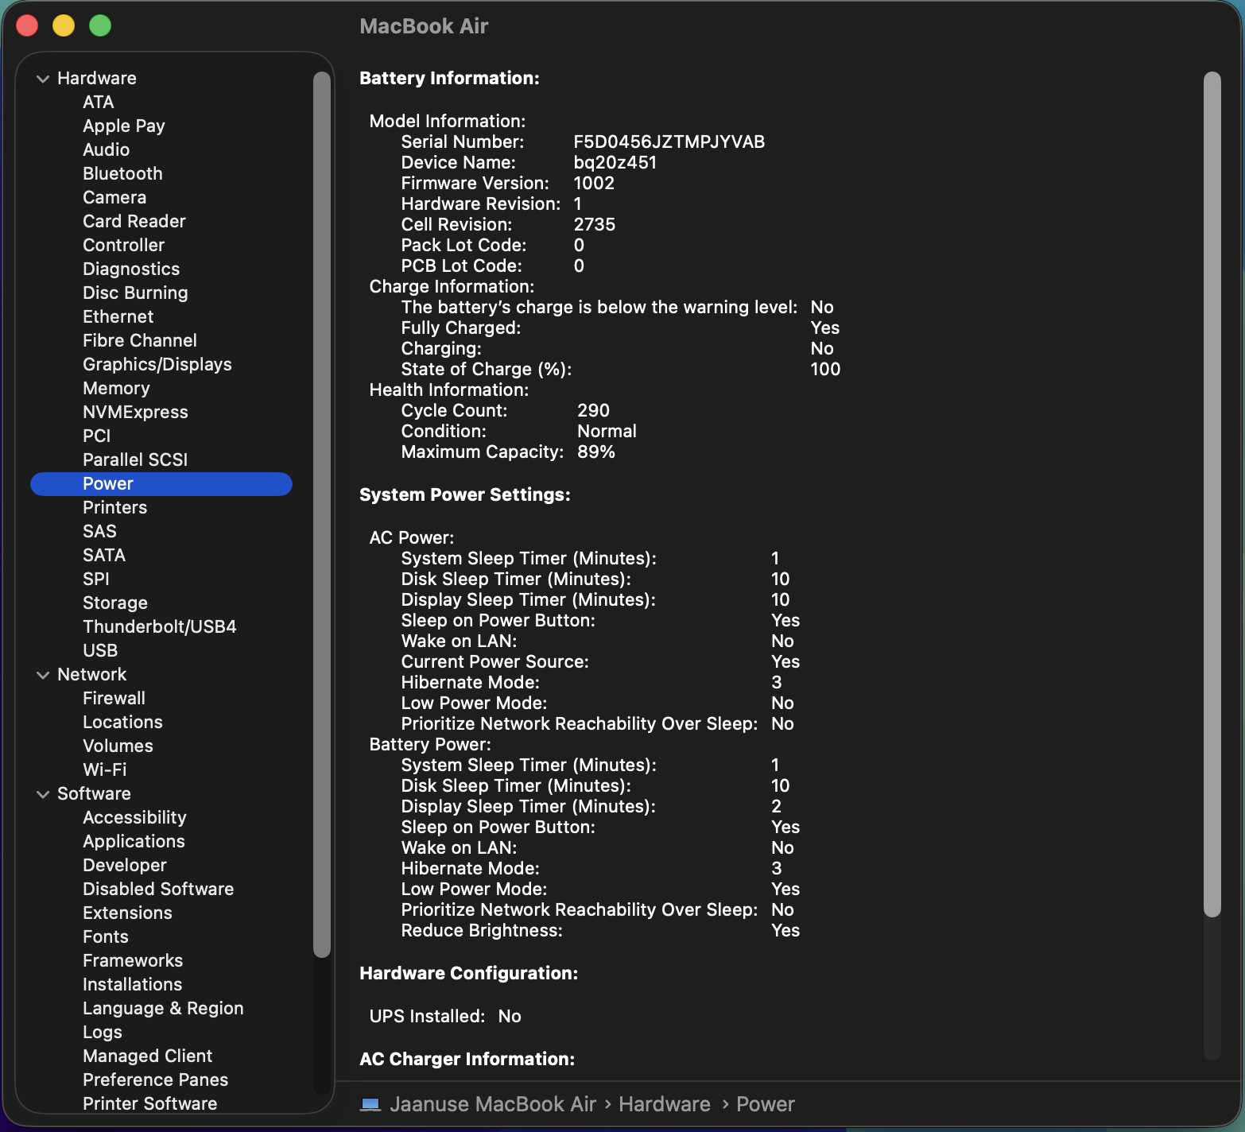This screenshot has height=1132, width=1245.
Task: Collapse the Network section chevron
Action: pos(43,675)
